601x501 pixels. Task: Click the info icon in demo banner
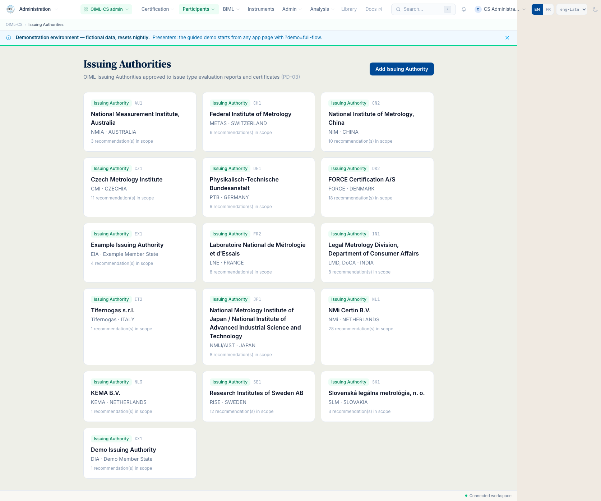[9, 38]
